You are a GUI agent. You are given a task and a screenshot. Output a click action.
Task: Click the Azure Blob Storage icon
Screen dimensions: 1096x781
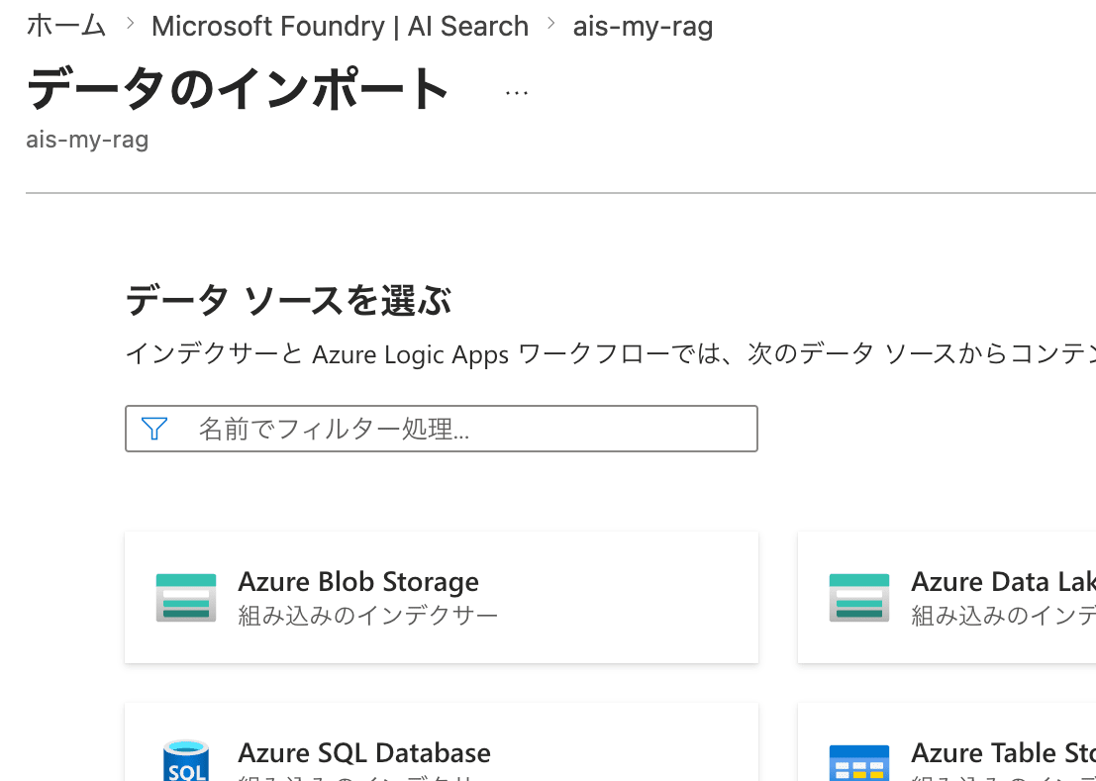[186, 597]
